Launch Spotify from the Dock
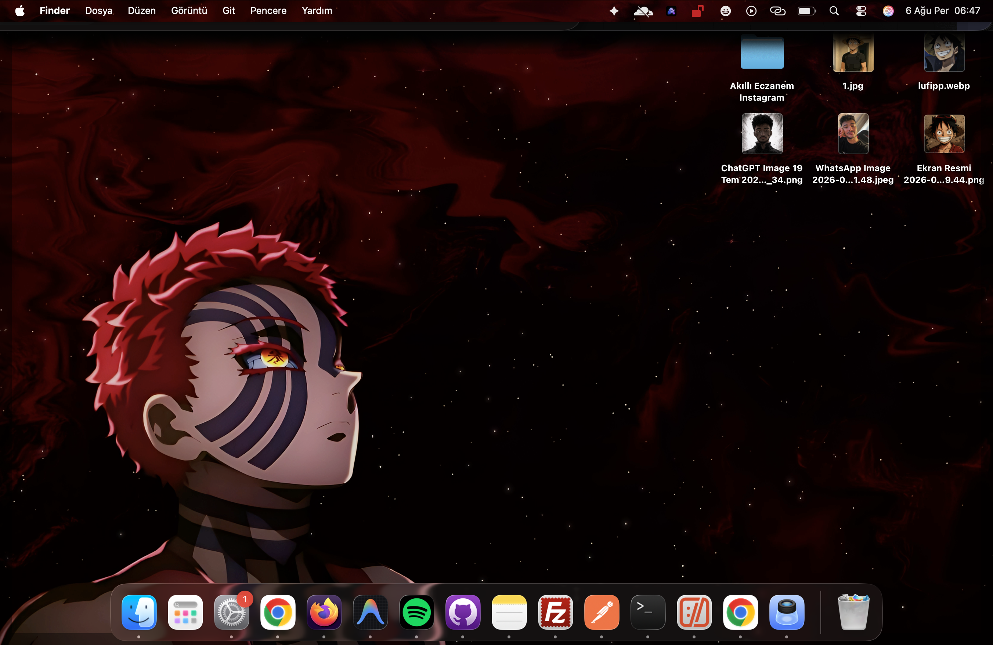Image resolution: width=993 pixels, height=645 pixels. click(417, 612)
